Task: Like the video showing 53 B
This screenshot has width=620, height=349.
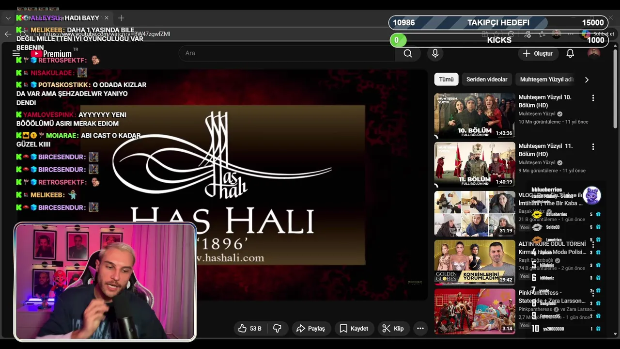Action: (250, 329)
